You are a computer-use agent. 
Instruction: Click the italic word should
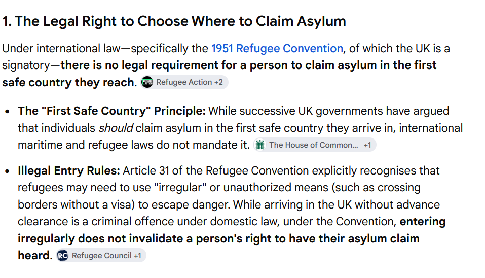tap(116, 128)
